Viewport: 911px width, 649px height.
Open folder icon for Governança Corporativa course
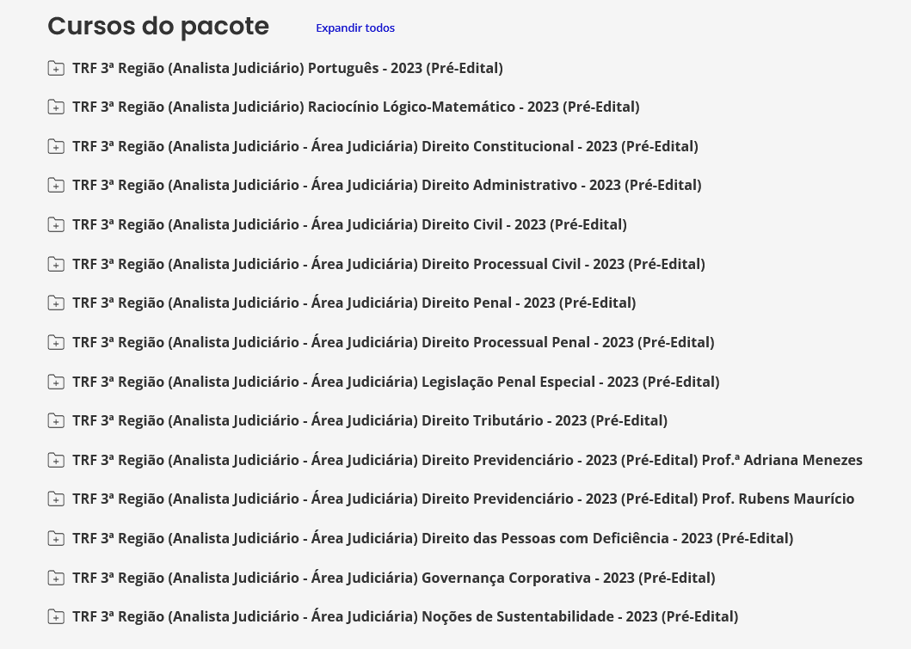(x=56, y=579)
